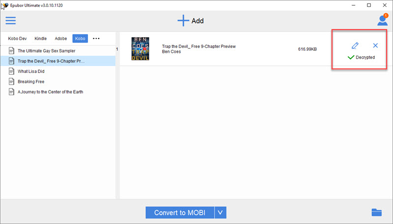Image resolution: width=393 pixels, height=224 pixels.
Task: Select The Ultimate Gay Sex Sampler book
Action: coord(58,51)
